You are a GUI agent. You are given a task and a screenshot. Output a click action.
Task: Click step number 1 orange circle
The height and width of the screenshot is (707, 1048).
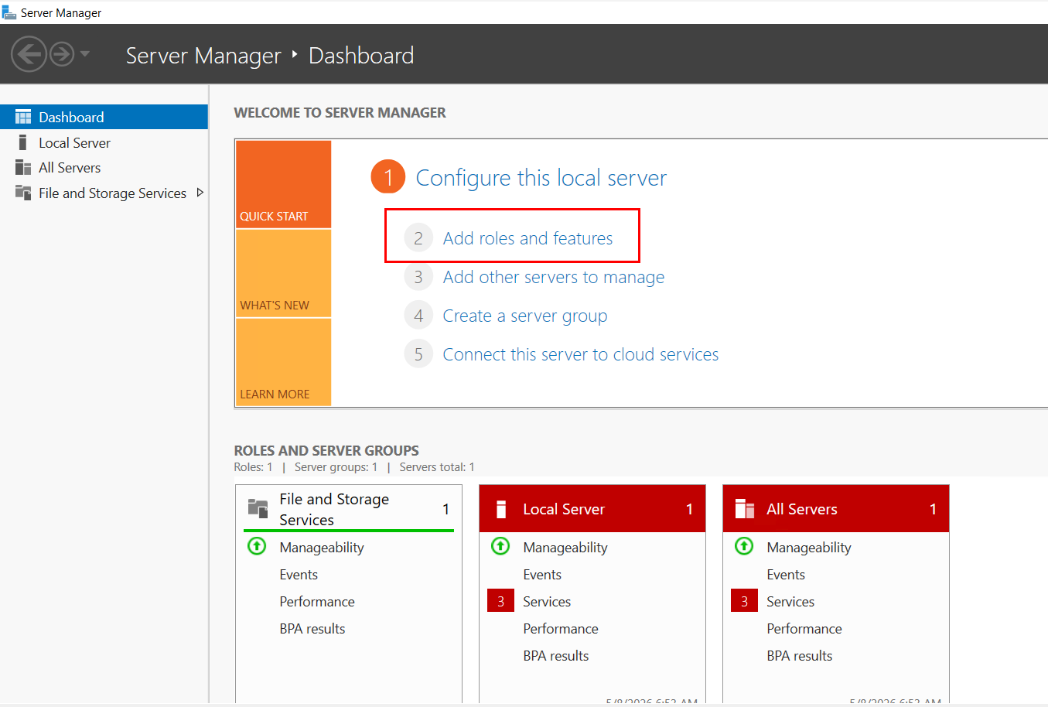[x=388, y=177]
